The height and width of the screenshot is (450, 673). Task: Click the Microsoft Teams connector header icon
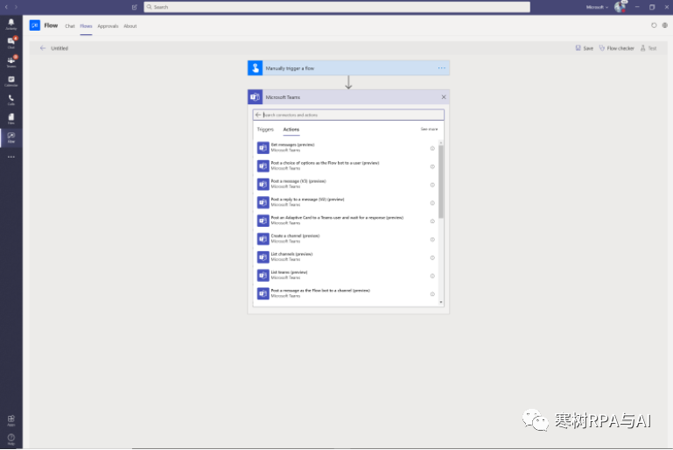pyautogui.click(x=255, y=97)
